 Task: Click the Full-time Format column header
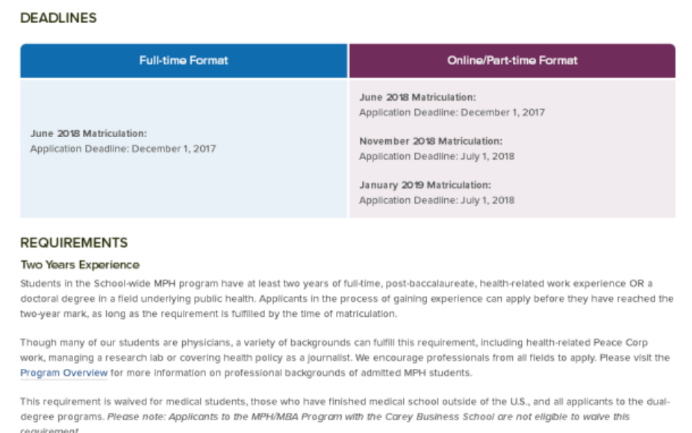tap(184, 60)
